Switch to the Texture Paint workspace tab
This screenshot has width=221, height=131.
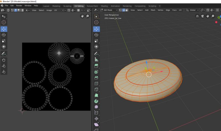coord(92,6)
